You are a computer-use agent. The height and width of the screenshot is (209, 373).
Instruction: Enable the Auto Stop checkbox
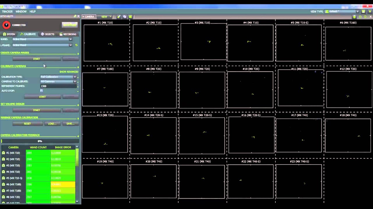41,91
